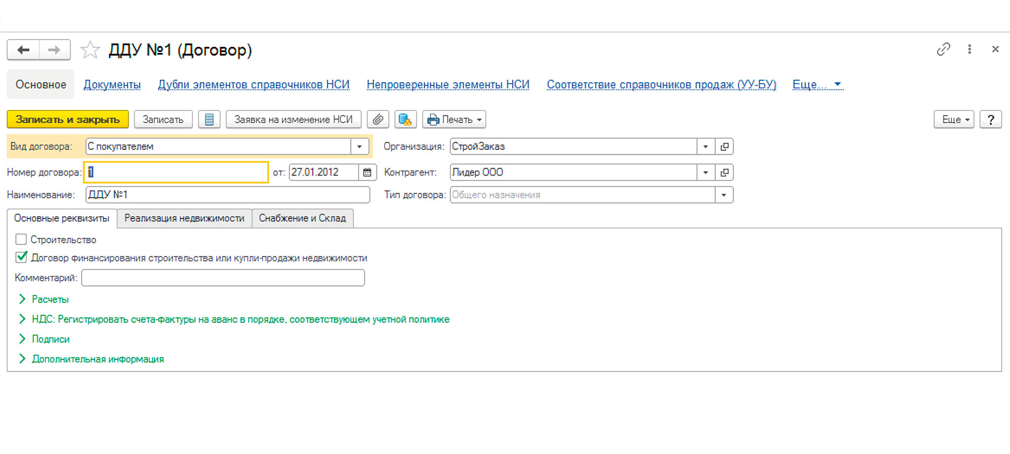Enable the Строительство checkbox
This screenshot has height=454, width=1010.
[21, 239]
